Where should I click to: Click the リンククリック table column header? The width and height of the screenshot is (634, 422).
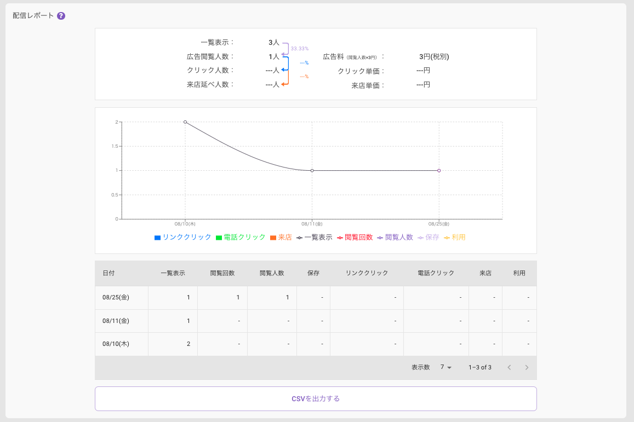pos(367,273)
